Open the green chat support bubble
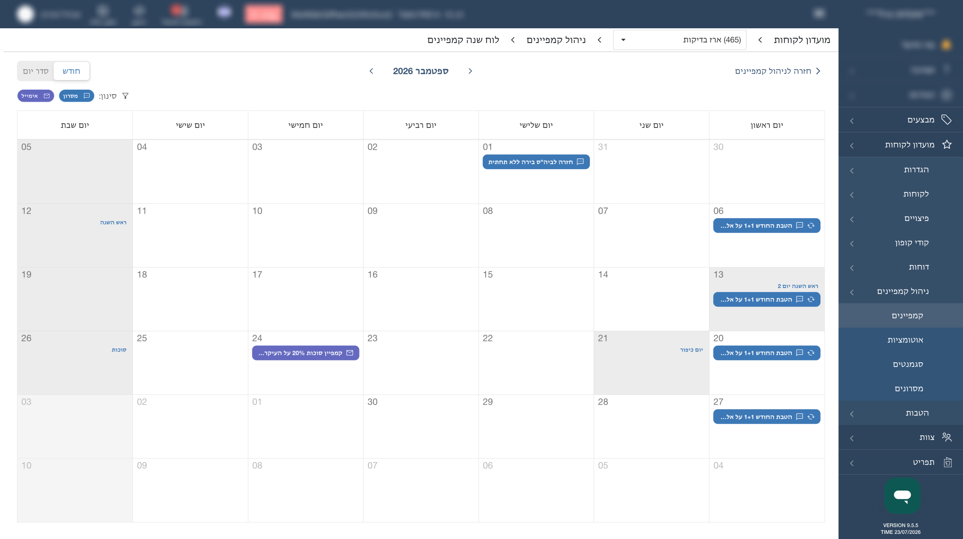963x539 pixels. 902,496
